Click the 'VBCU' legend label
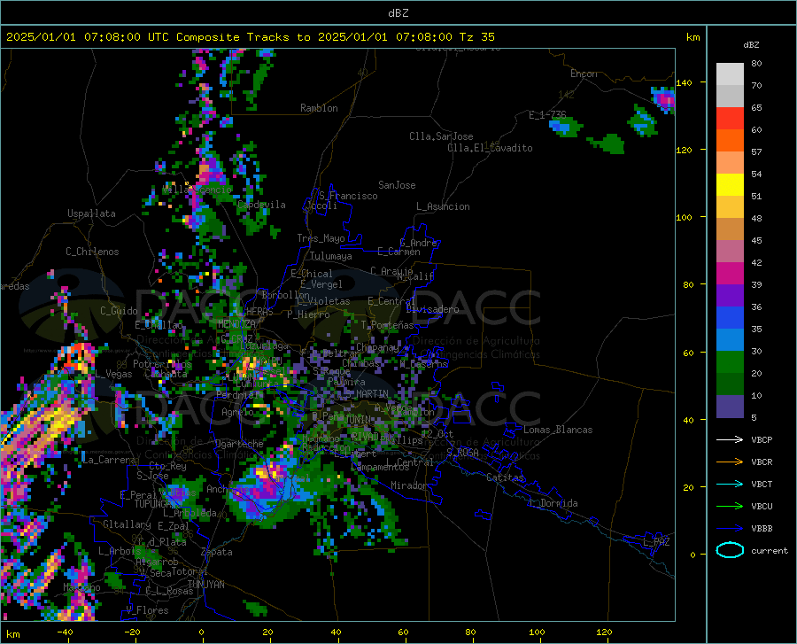The height and width of the screenshot is (644, 797). (x=762, y=507)
